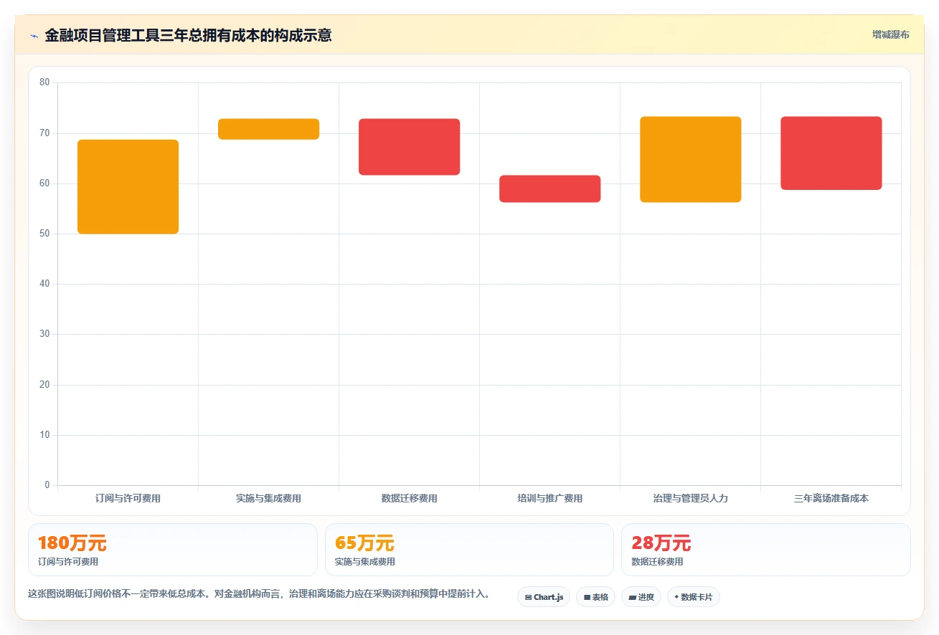Open the 28万元 data card

[766, 550]
